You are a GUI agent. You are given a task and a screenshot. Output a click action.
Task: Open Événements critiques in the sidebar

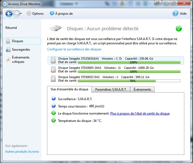pyautogui.click(x=21, y=60)
